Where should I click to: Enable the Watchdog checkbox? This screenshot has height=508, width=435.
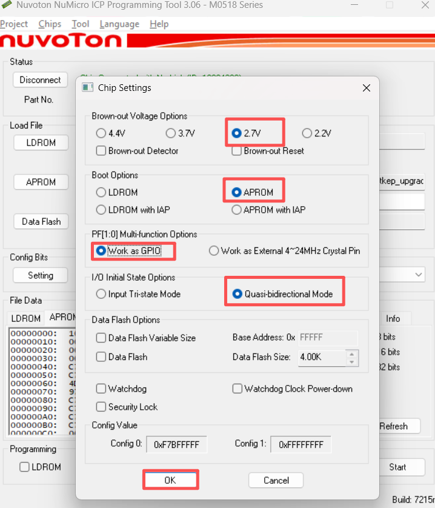(x=101, y=389)
